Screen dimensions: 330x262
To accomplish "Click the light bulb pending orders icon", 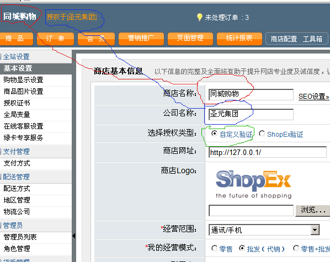I will [x=199, y=17].
